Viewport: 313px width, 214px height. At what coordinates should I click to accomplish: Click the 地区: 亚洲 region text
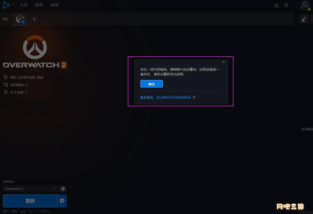pos(10,211)
